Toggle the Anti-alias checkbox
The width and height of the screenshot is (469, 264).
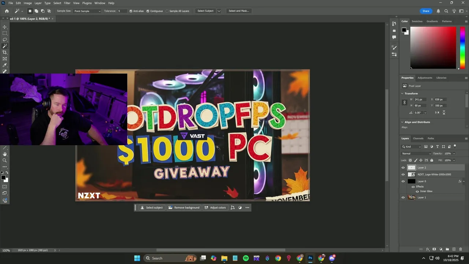131,11
